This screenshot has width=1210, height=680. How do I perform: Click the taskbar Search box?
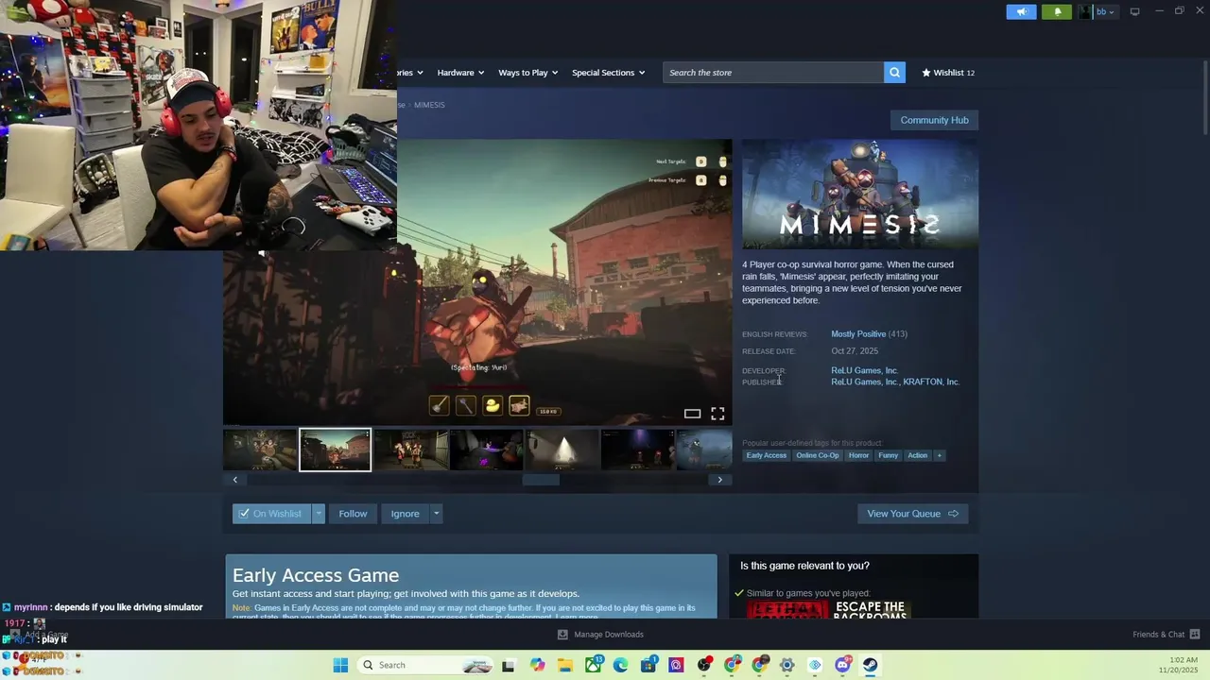[x=427, y=665]
